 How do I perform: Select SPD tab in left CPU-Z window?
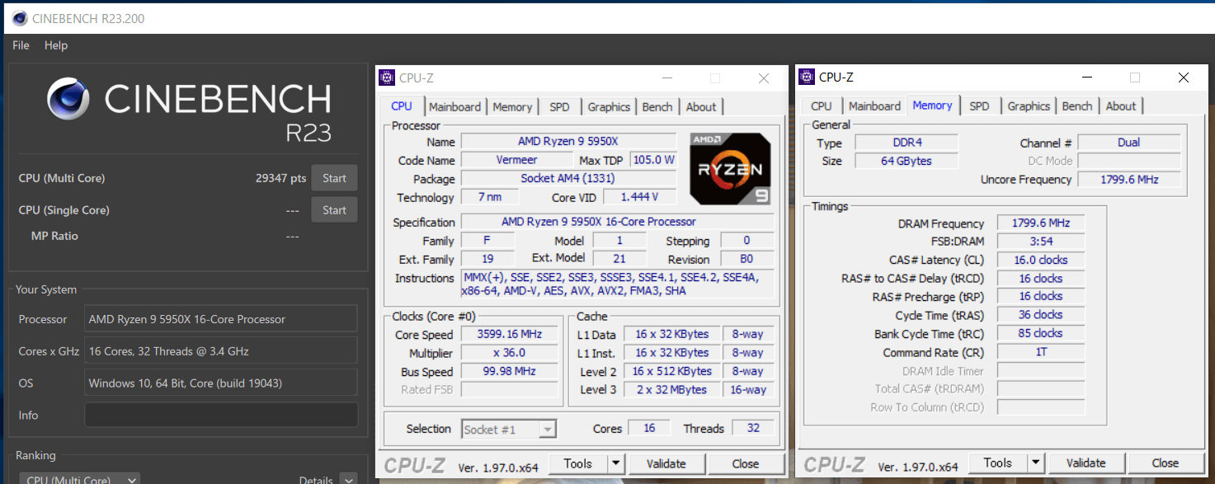click(559, 106)
